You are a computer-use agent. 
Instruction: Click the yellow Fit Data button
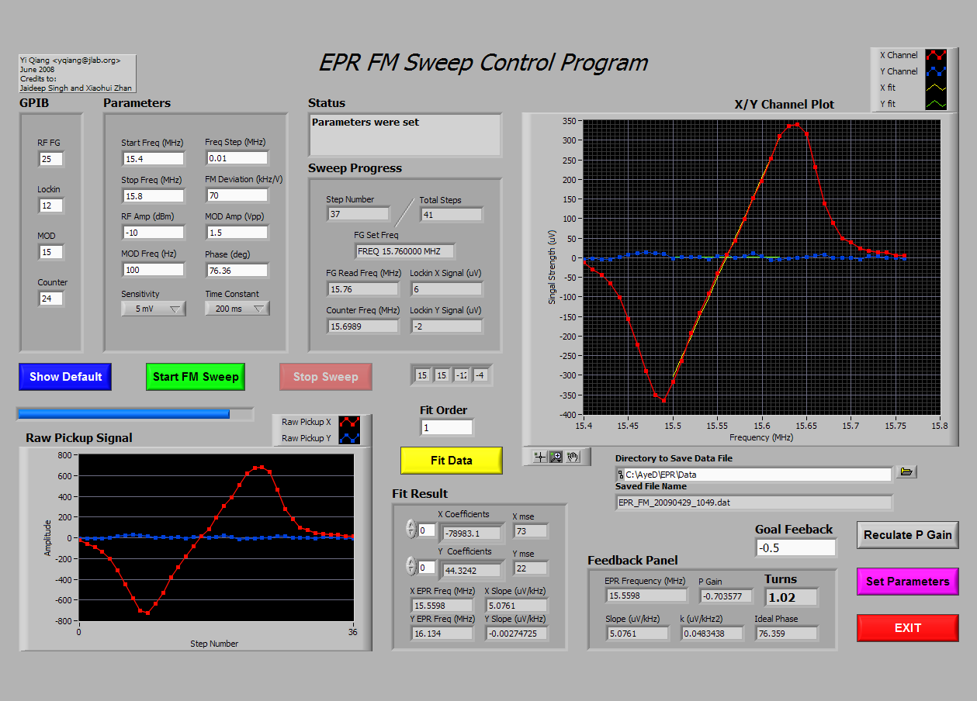click(451, 461)
